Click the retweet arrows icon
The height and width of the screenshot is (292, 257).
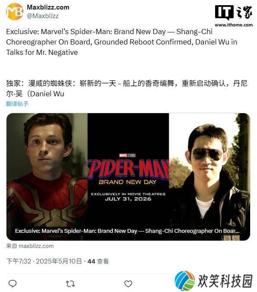tap(70, 284)
